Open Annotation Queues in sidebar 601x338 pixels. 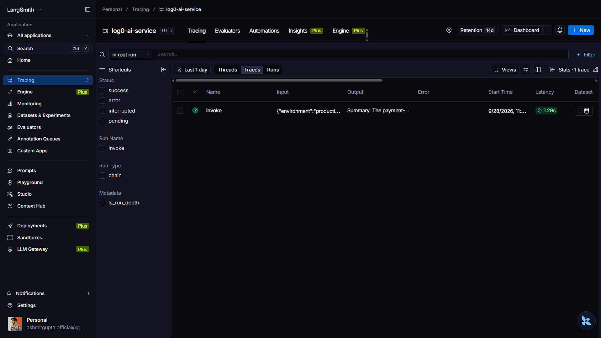48,139
